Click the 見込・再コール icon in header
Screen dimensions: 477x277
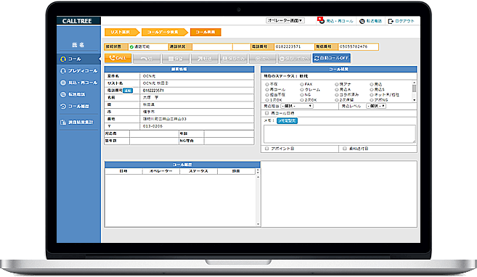point(321,20)
